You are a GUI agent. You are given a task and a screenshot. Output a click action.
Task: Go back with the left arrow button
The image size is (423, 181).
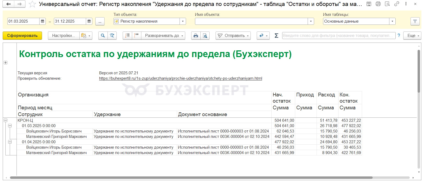click(x=9, y=4)
